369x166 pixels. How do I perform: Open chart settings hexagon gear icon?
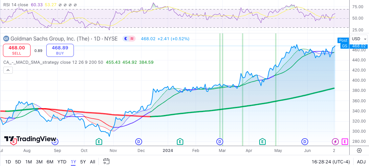point(359,151)
